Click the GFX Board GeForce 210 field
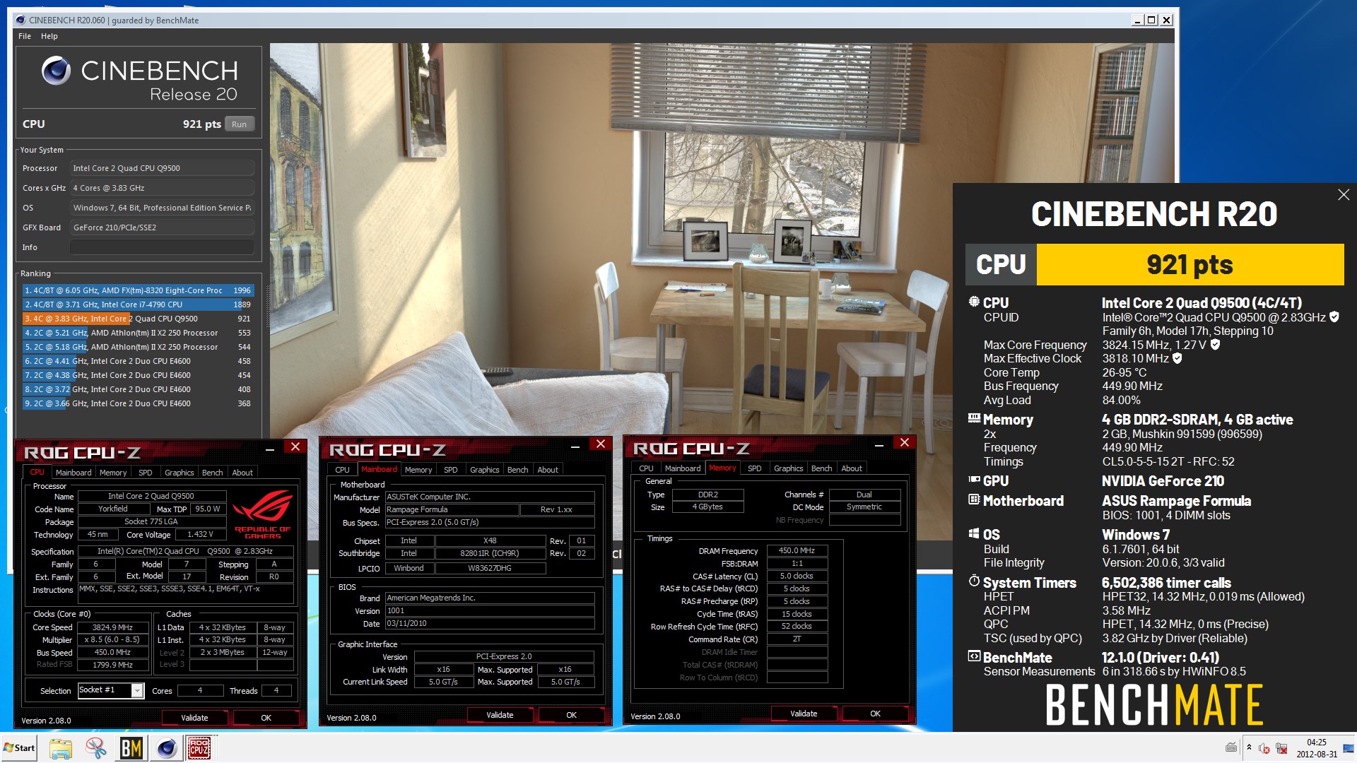 162,227
